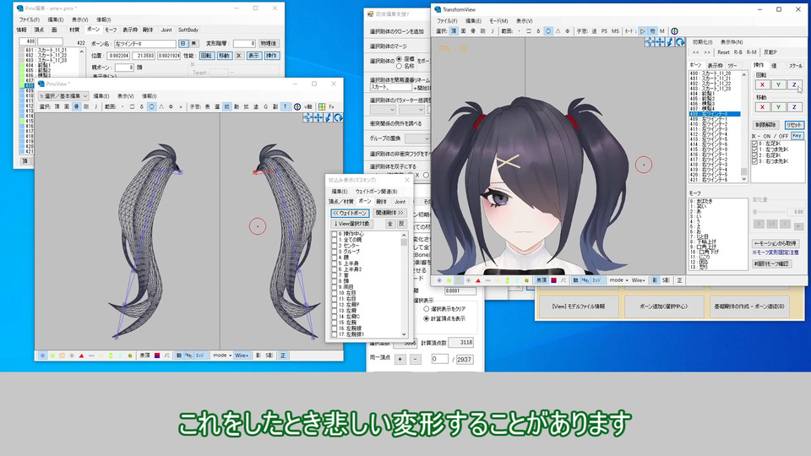Click the rotation Z button in TransformView
The height and width of the screenshot is (456, 811).
794,84
